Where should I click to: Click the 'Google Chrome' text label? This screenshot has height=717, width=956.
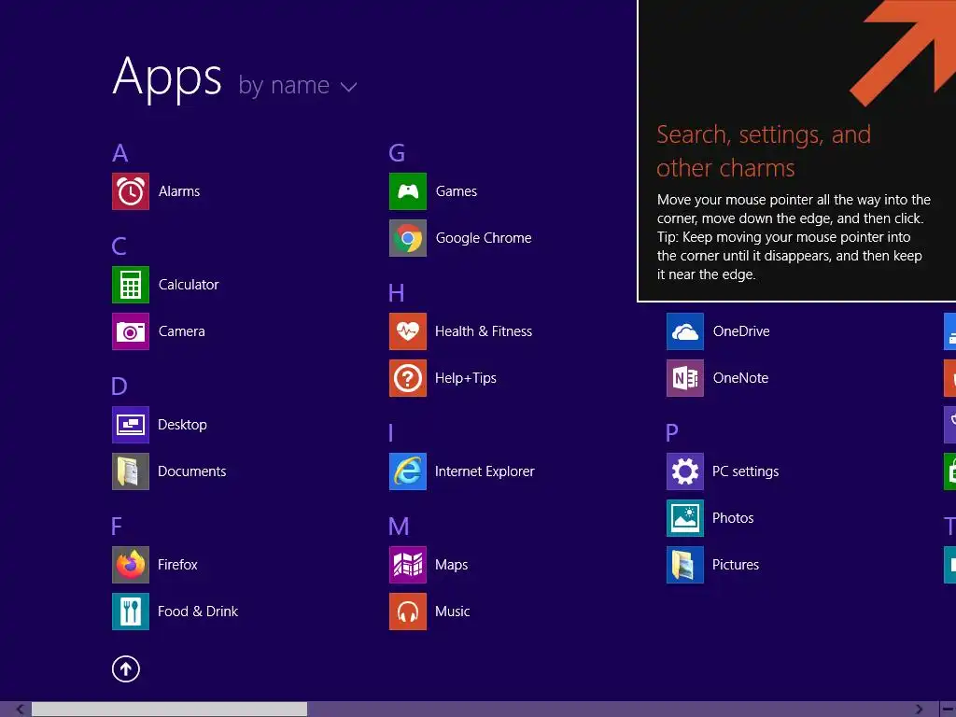click(484, 238)
